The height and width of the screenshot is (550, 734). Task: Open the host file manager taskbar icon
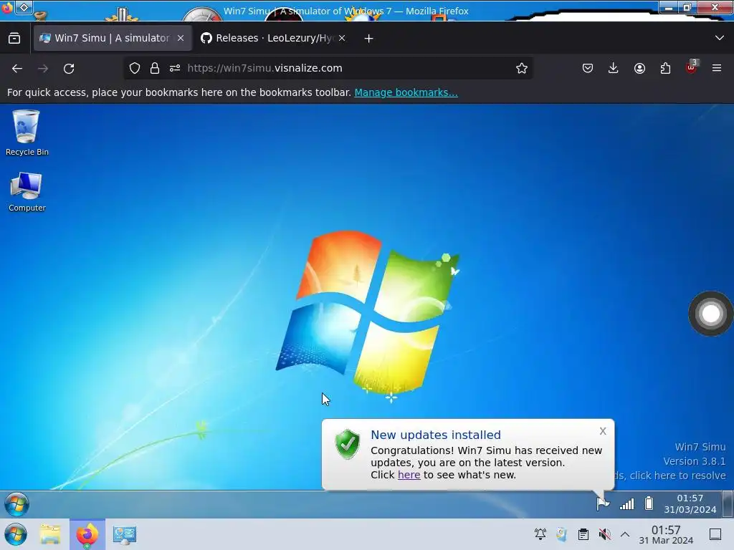pos(50,534)
